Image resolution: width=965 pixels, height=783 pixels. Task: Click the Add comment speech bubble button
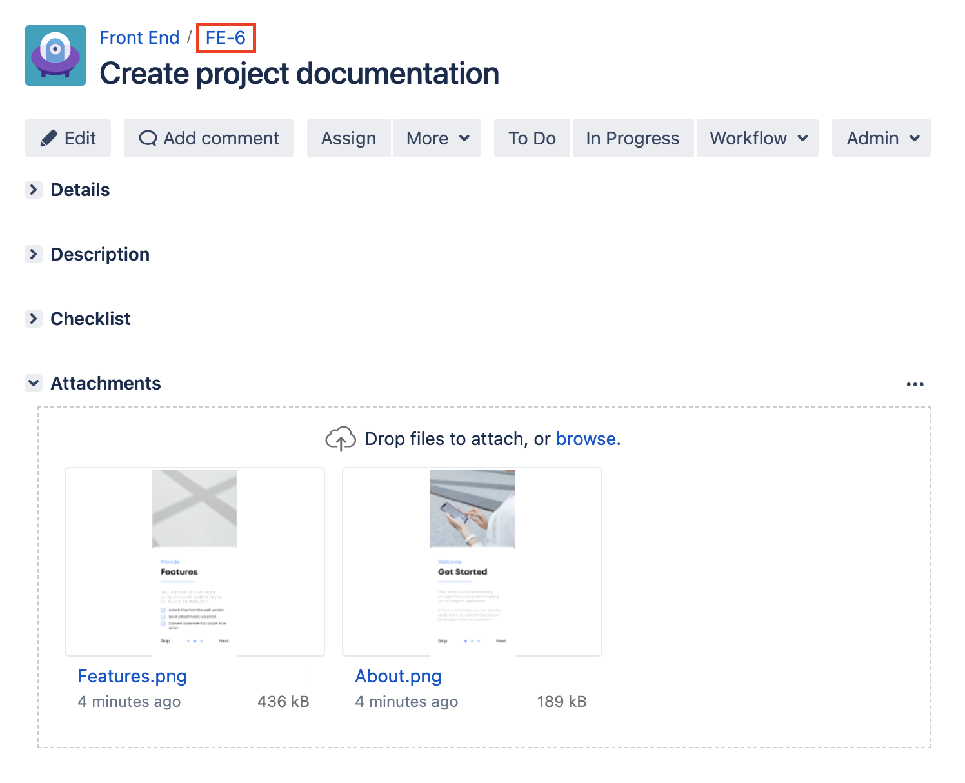pyautogui.click(x=209, y=138)
